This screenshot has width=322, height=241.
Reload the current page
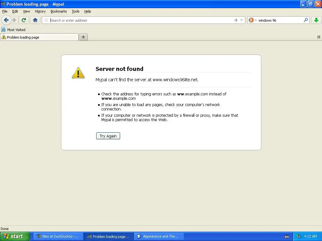[24, 20]
